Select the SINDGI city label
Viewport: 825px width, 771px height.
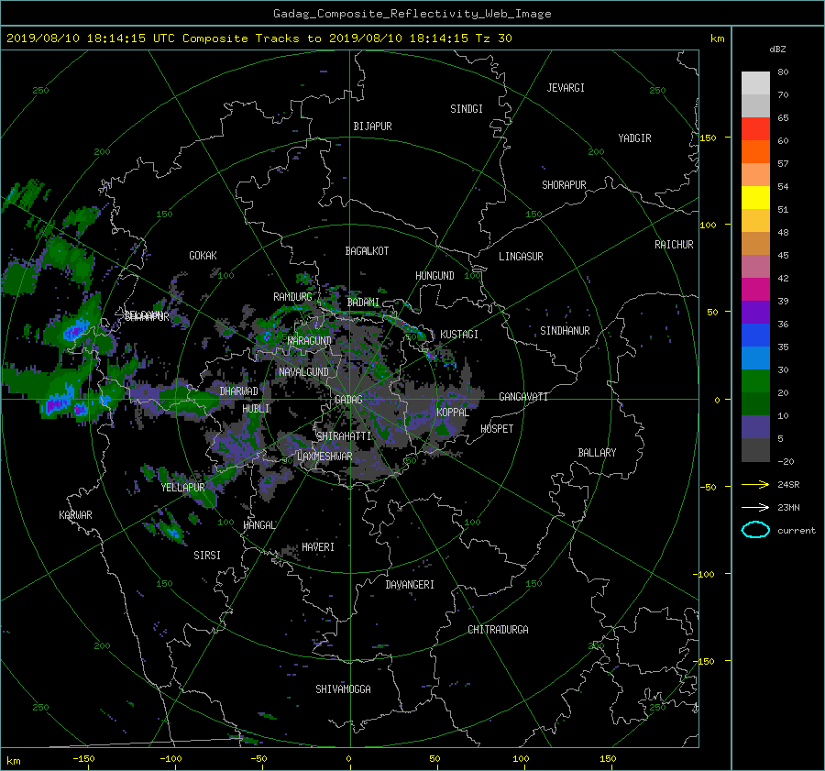click(x=467, y=109)
